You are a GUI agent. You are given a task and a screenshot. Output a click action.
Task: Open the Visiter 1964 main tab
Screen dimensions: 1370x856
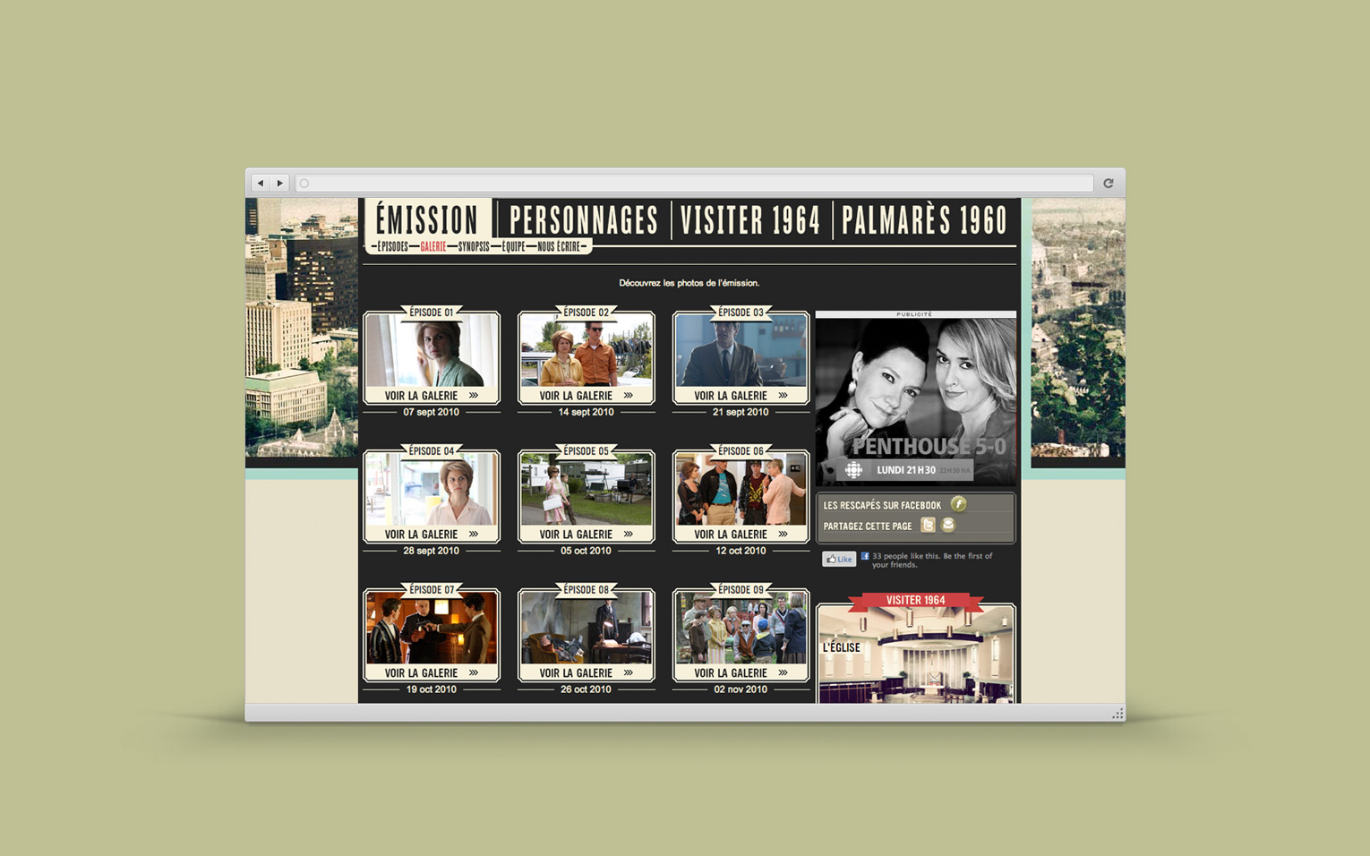[x=750, y=221]
